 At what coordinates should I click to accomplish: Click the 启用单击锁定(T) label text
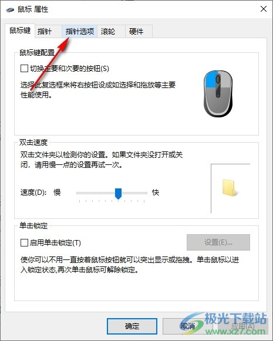(55, 243)
